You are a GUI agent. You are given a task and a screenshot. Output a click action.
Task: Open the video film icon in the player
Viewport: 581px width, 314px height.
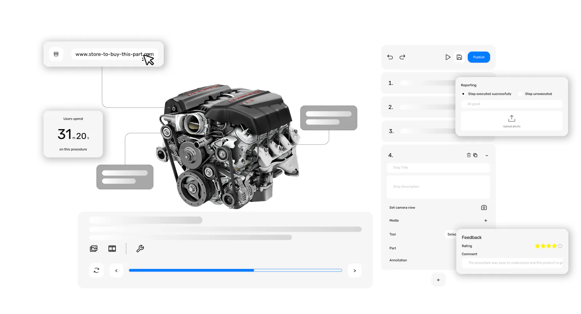click(112, 248)
